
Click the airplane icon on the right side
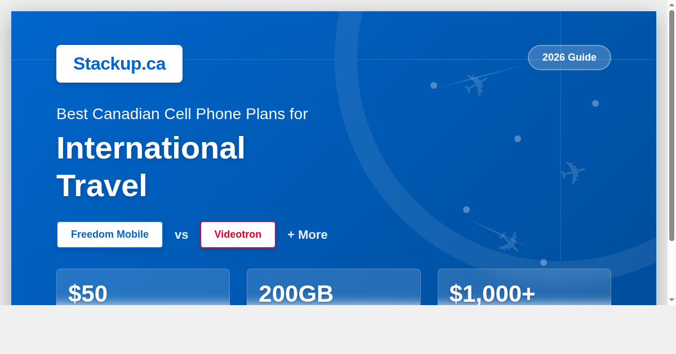click(573, 171)
